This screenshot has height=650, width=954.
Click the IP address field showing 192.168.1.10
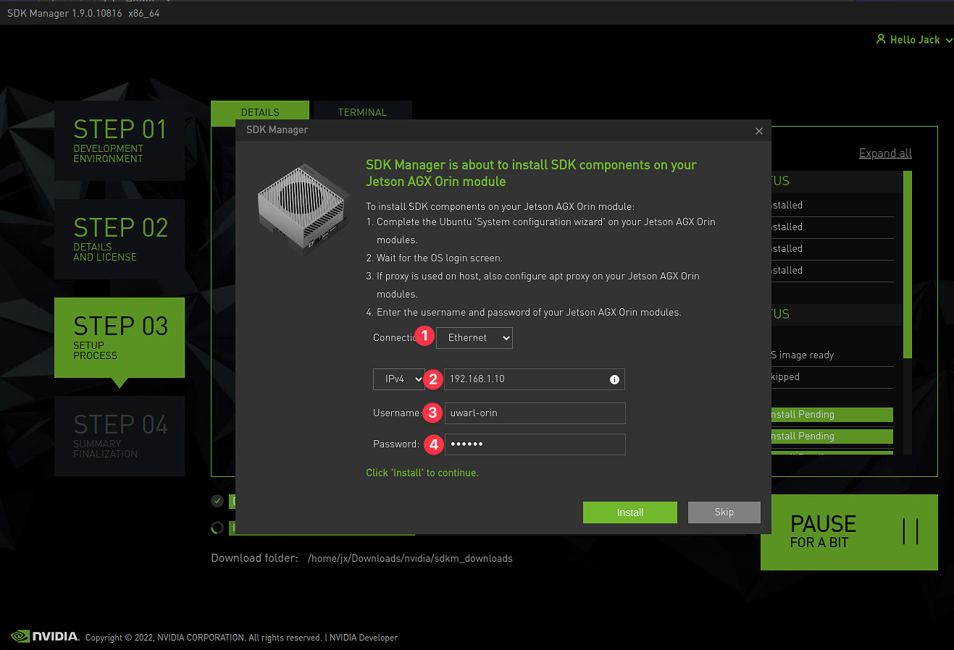tap(534, 379)
